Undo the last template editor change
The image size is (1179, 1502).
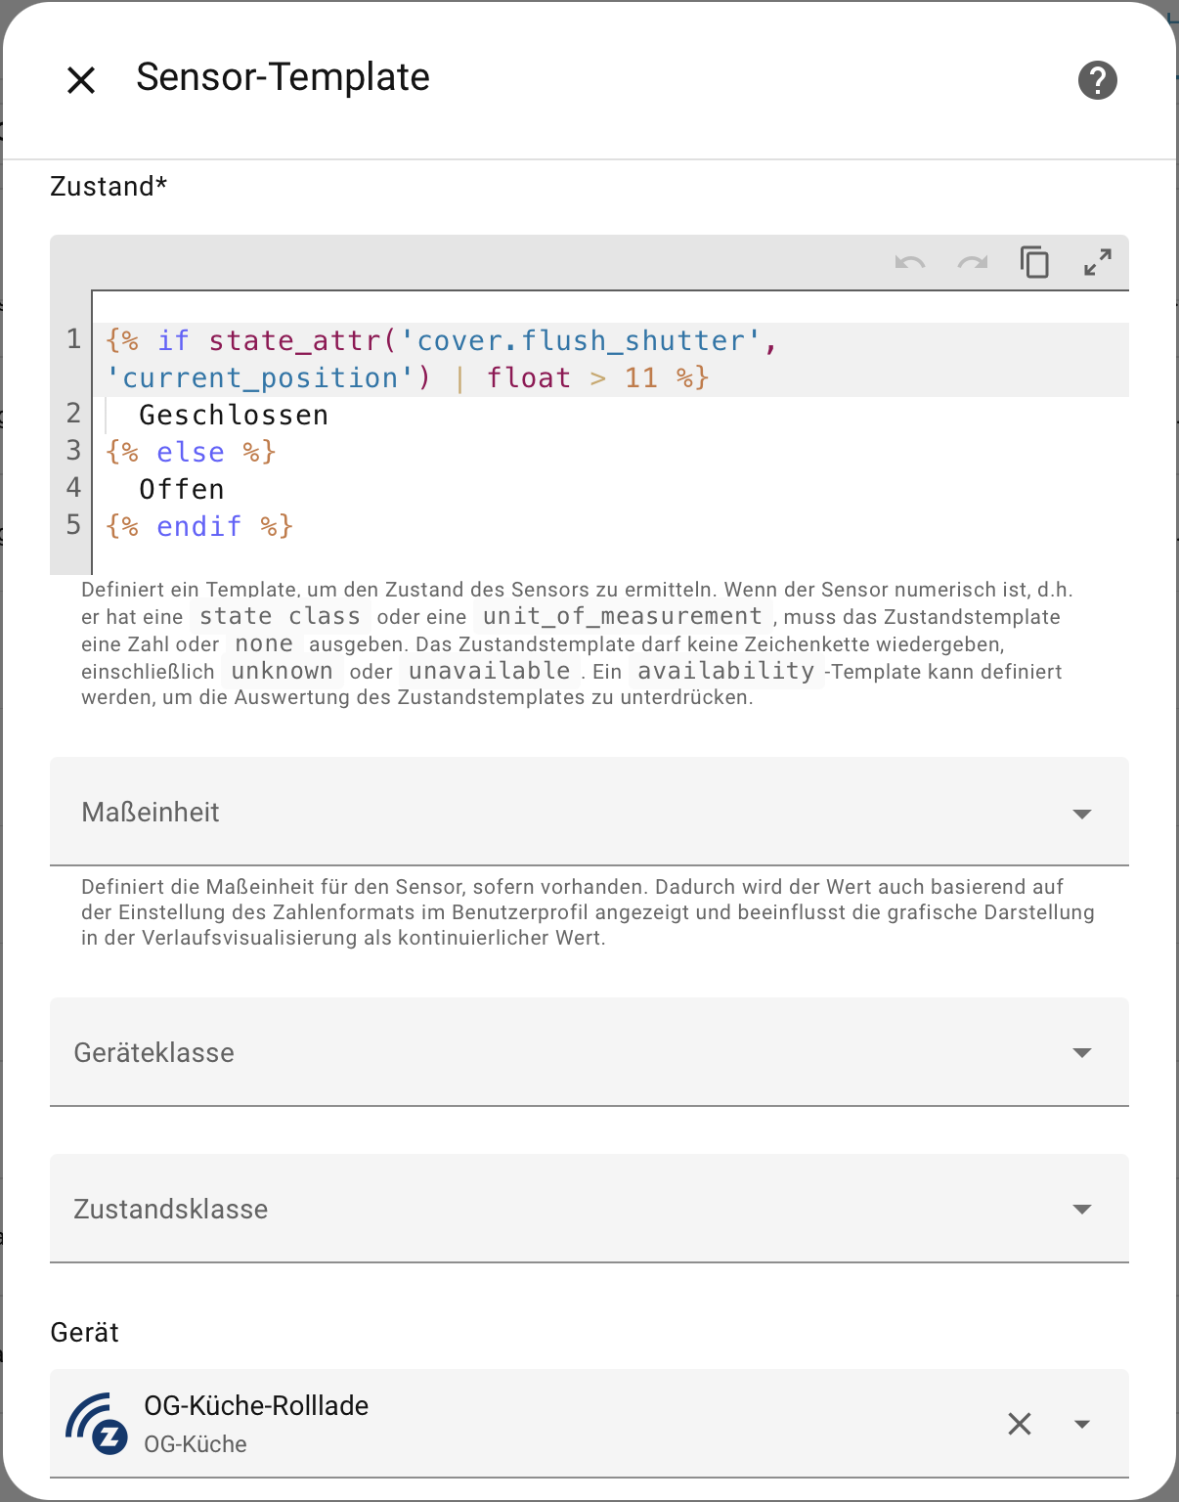pos(909,263)
